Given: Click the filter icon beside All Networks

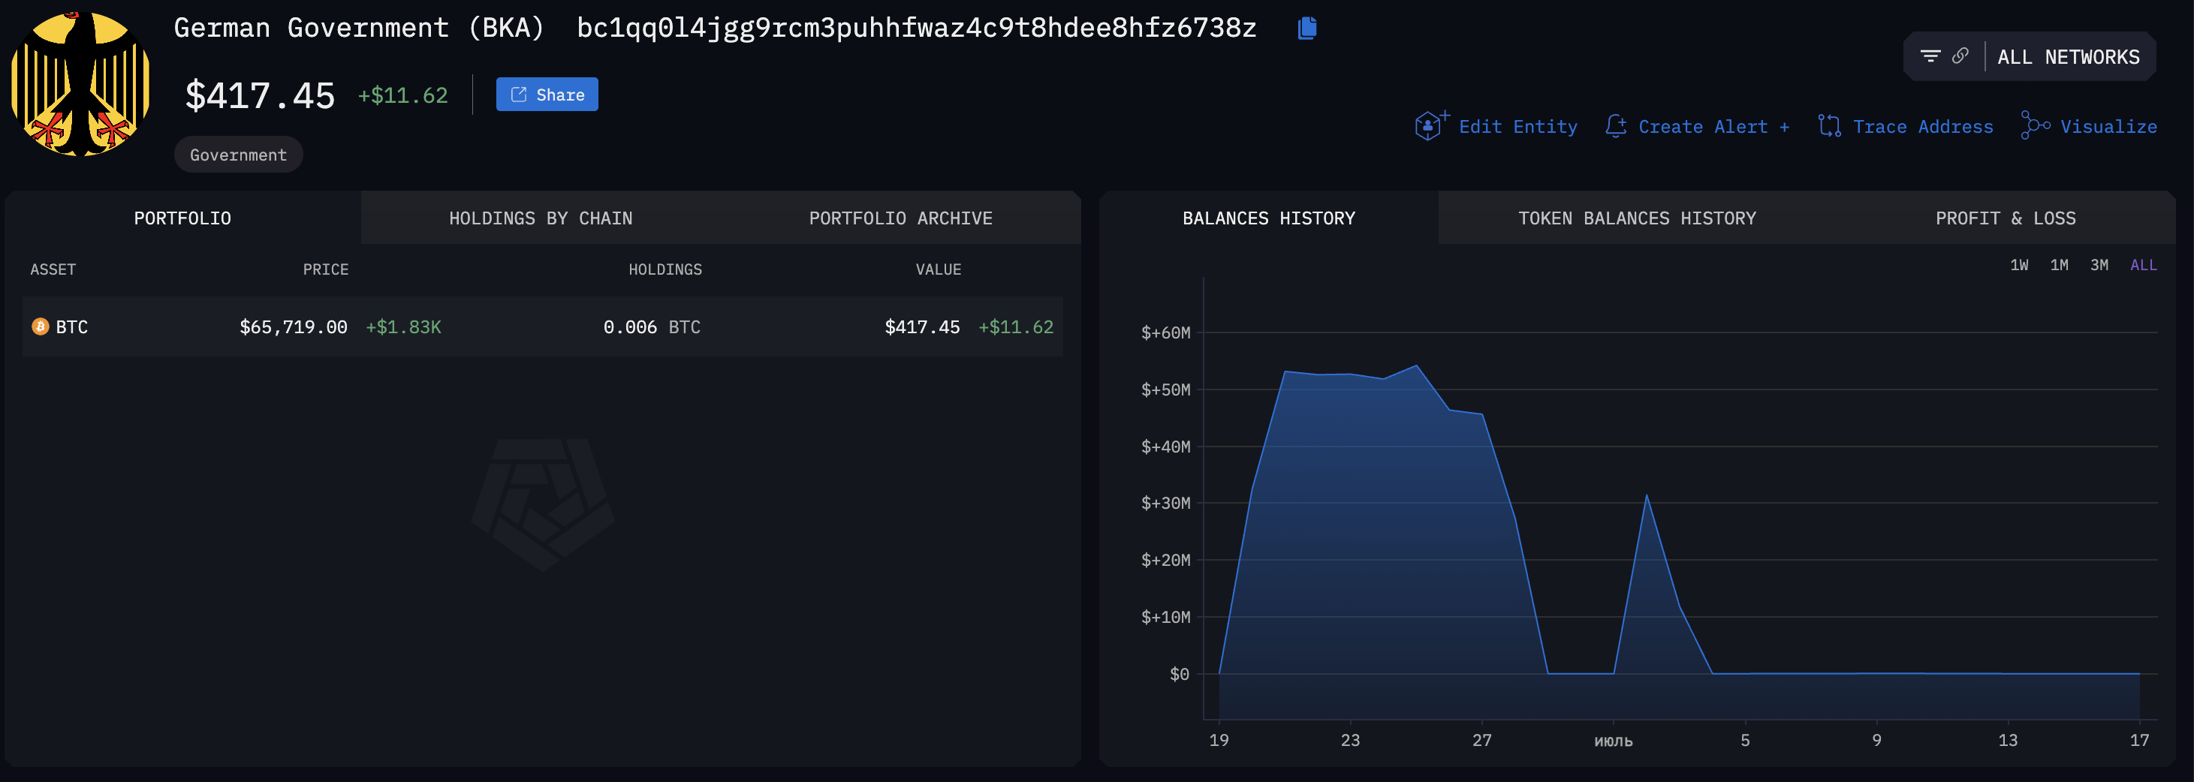Looking at the screenshot, I should (x=1930, y=56).
